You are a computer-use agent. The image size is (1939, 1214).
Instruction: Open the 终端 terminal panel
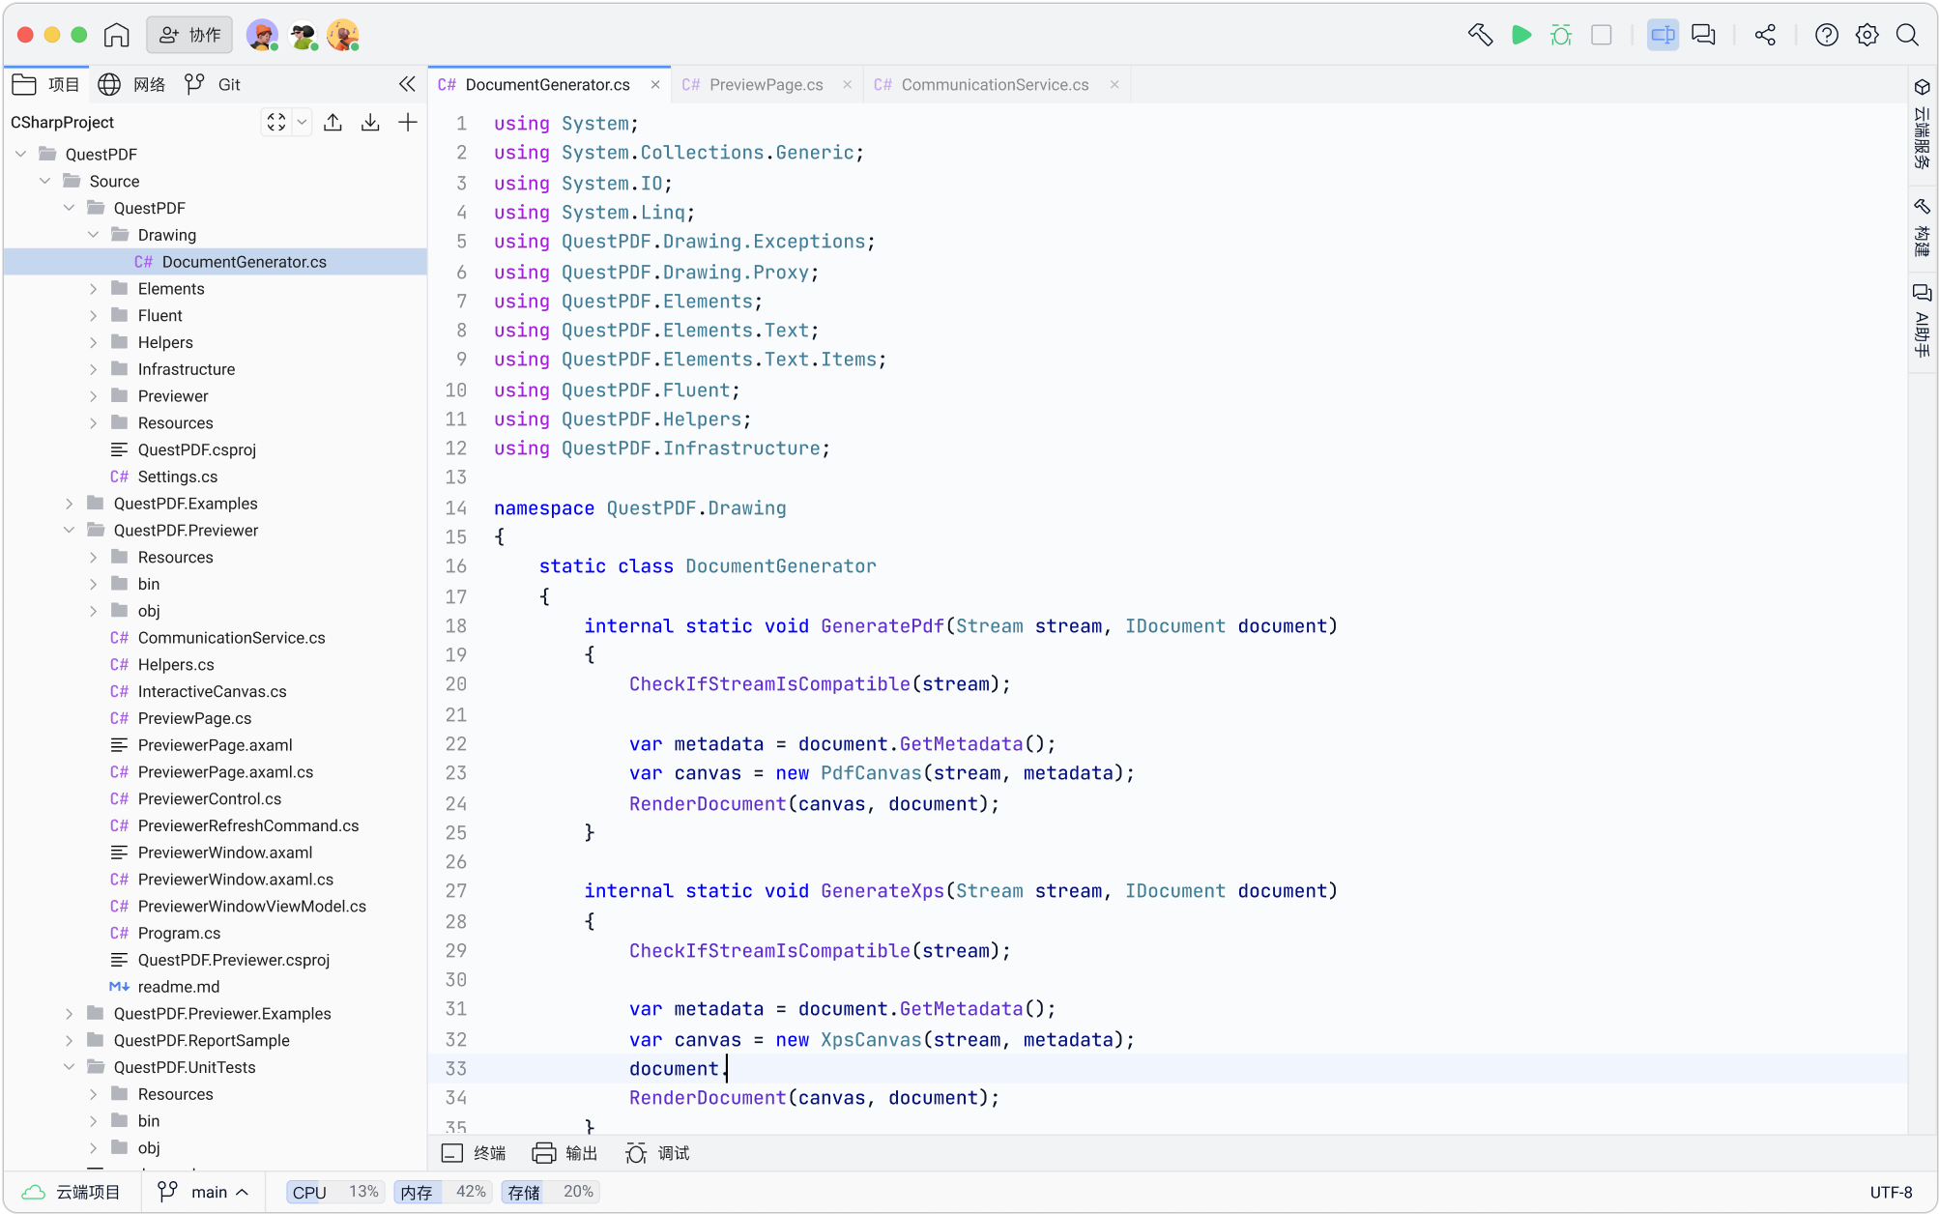coord(474,1153)
